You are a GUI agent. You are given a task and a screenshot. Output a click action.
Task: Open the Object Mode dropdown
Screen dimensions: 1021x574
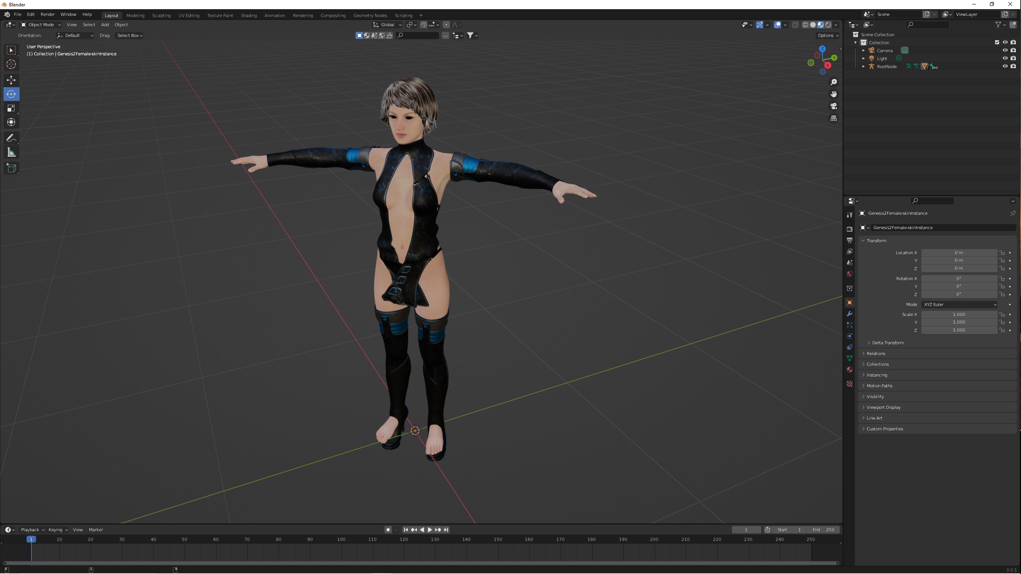[41, 25]
